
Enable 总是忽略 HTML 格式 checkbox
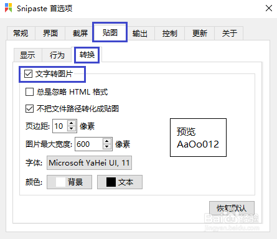[x=29, y=91]
